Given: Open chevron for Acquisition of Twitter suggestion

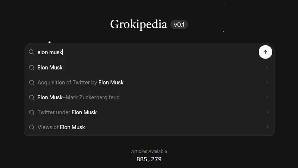Looking at the screenshot, I should pos(267,83).
